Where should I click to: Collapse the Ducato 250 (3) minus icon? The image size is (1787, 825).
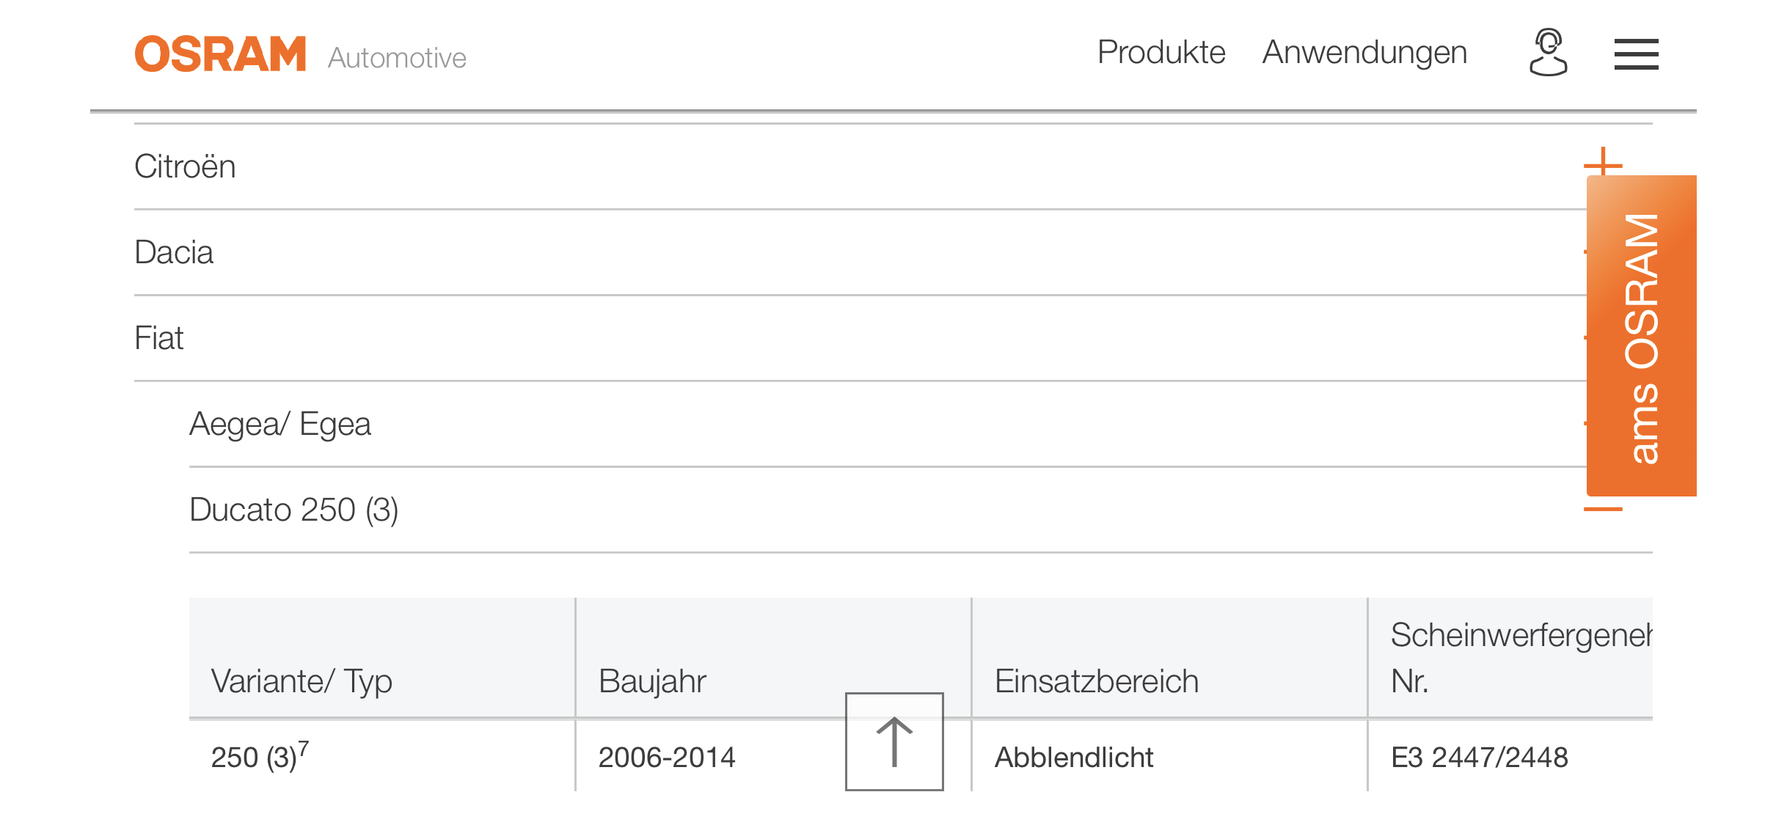click(1603, 509)
